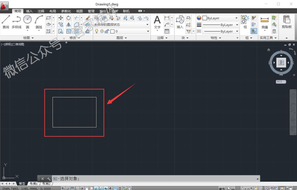The width and height of the screenshot is (297, 190).
Task: Open the 布局1 layout tab
Action: 34,184
